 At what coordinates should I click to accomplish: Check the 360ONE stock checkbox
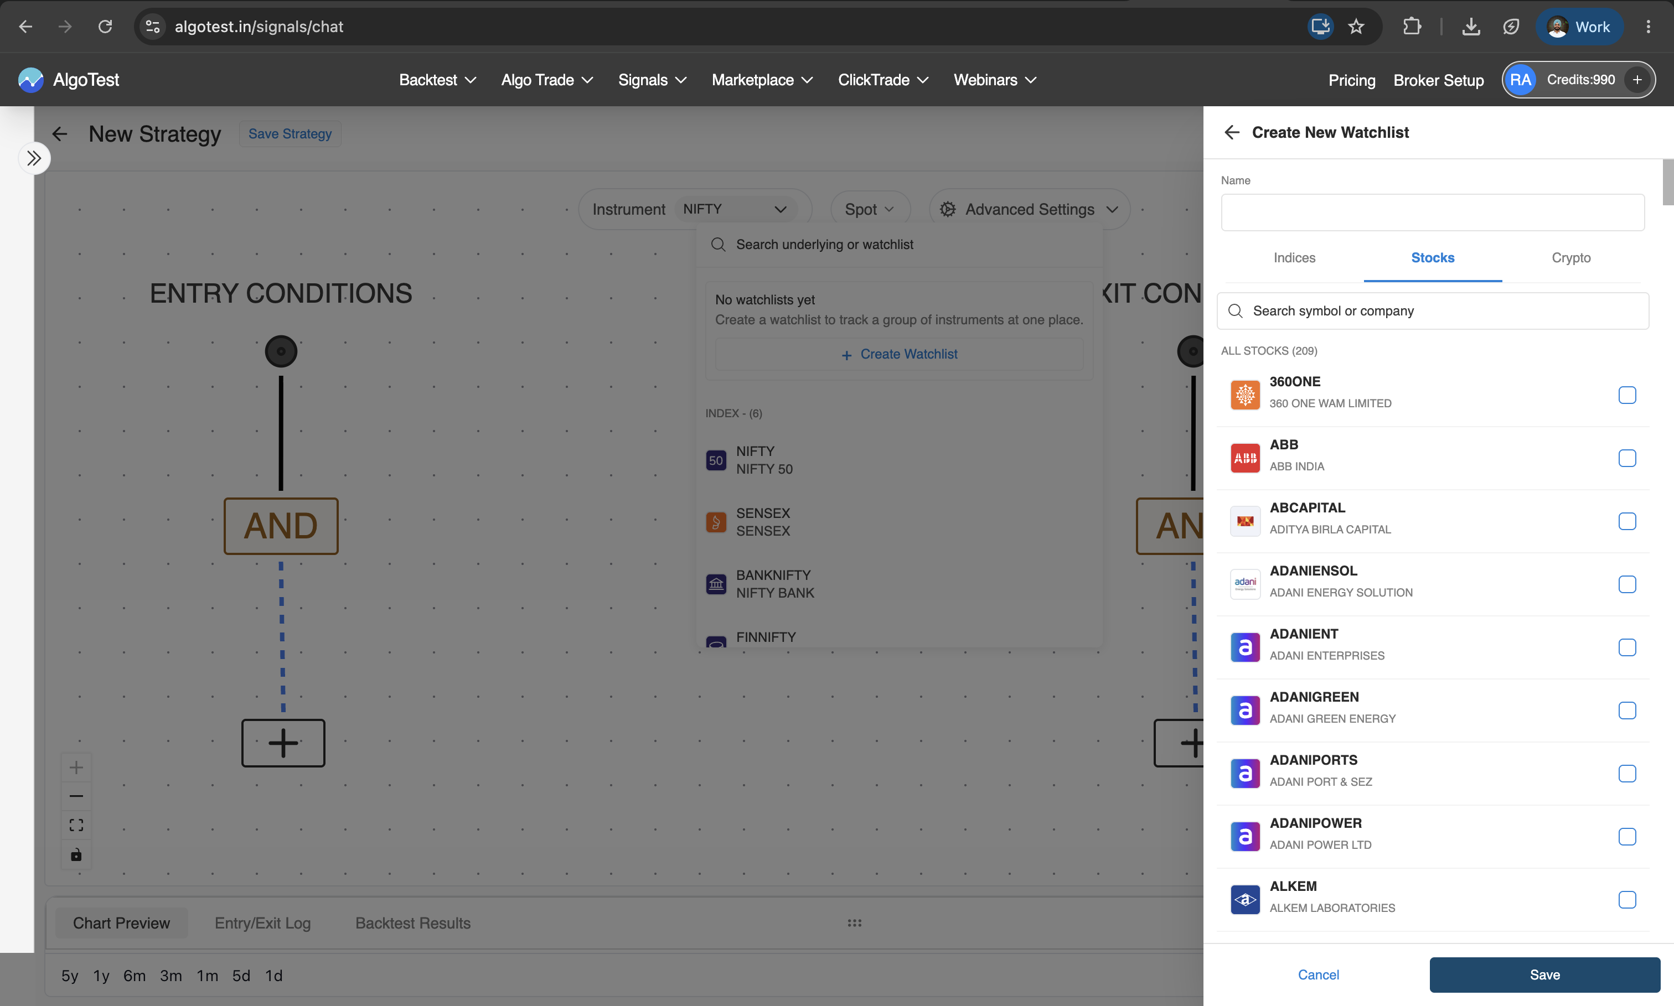click(x=1627, y=395)
